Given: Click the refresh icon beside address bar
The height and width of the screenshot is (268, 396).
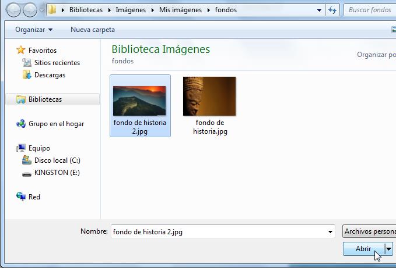Looking at the screenshot, I should point(333,10).
